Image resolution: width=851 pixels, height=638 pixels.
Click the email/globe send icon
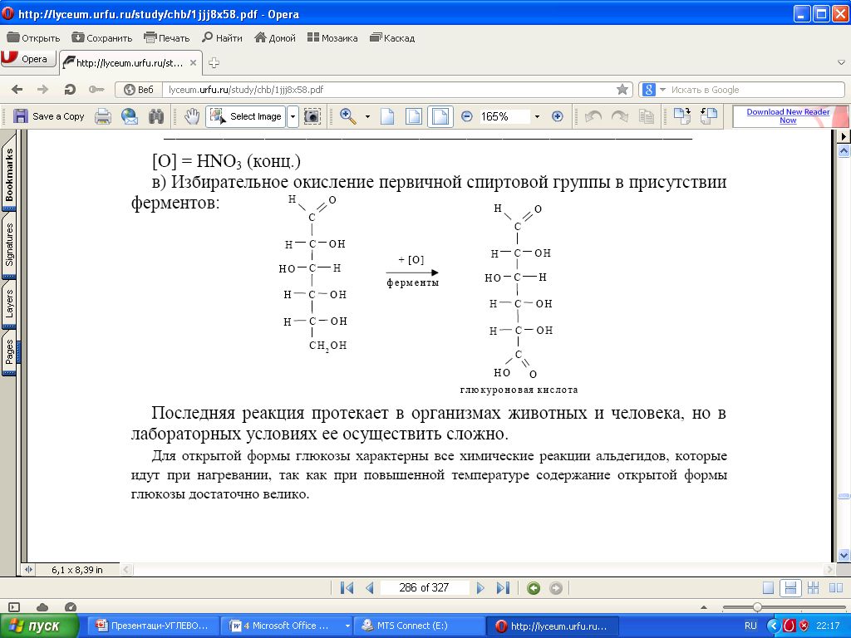(130, 116)
